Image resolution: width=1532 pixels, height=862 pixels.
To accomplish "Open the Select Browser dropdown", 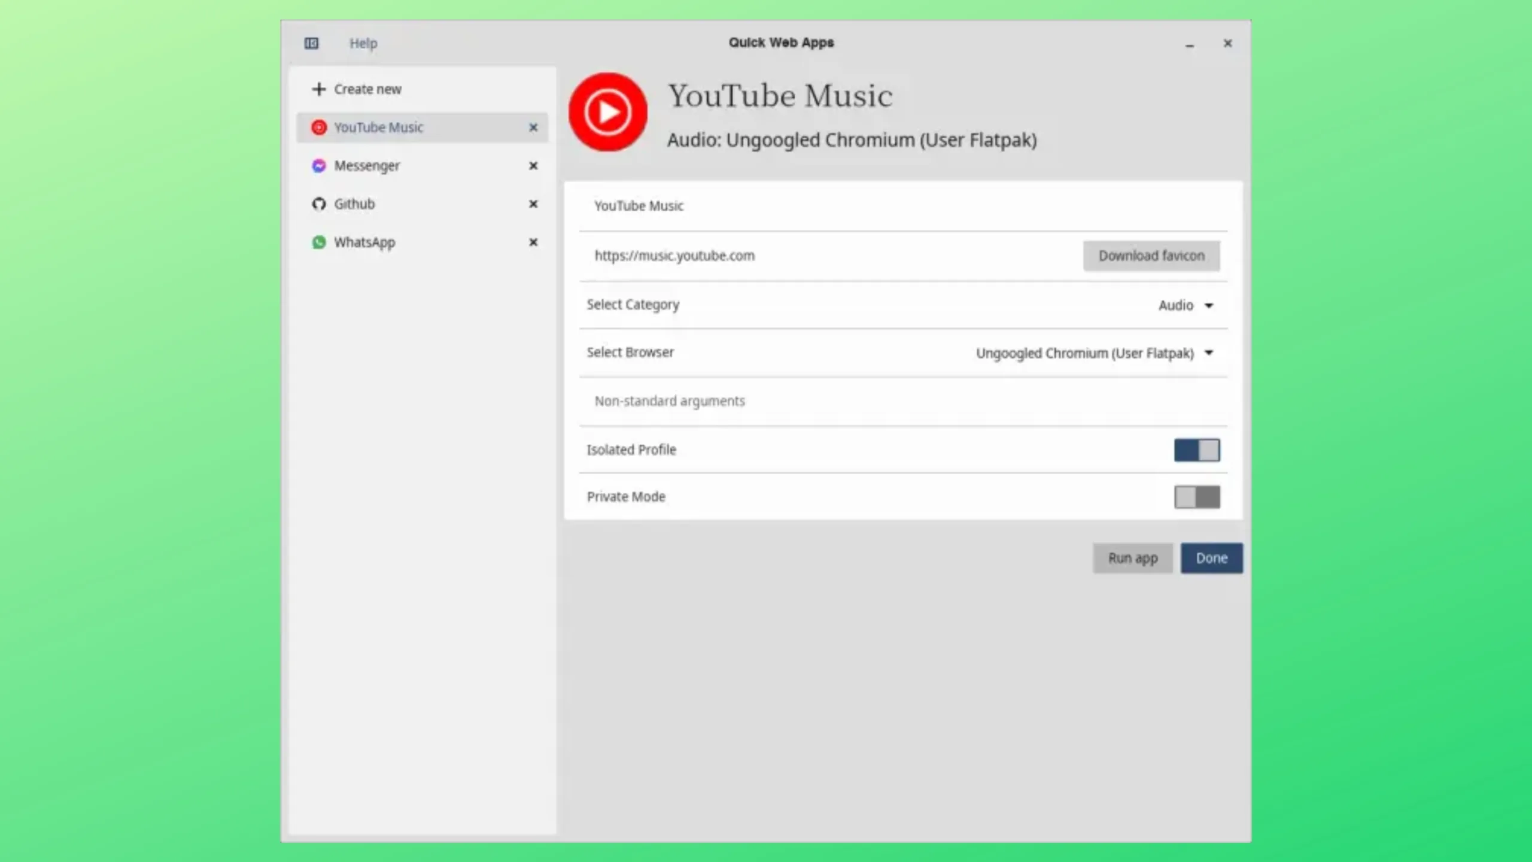I will pyautogui.click(x=1095, y=353).
